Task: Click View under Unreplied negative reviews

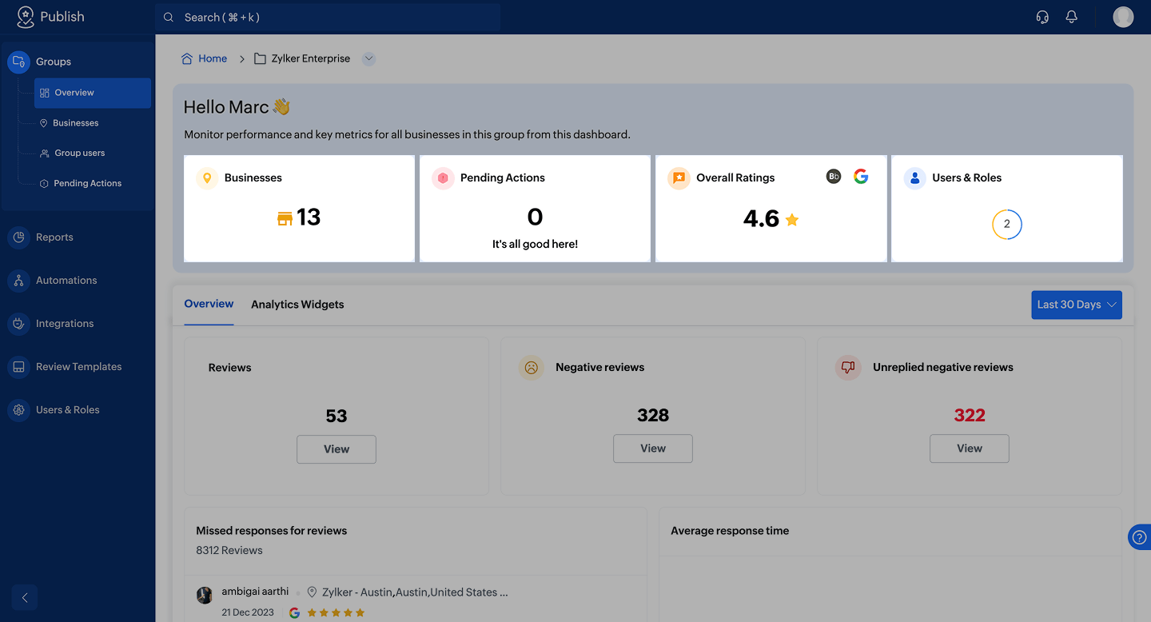Action: tap(969, 449)
